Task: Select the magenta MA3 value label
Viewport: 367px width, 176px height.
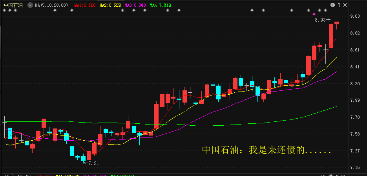Action: 135,5
